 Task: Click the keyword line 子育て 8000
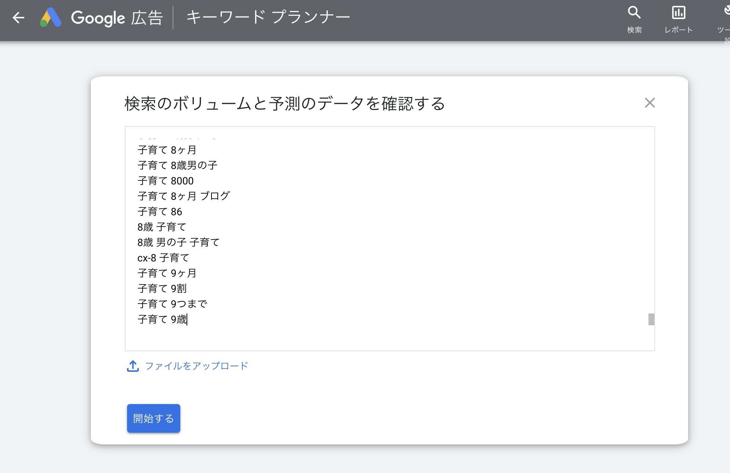[x=166, y=181]
